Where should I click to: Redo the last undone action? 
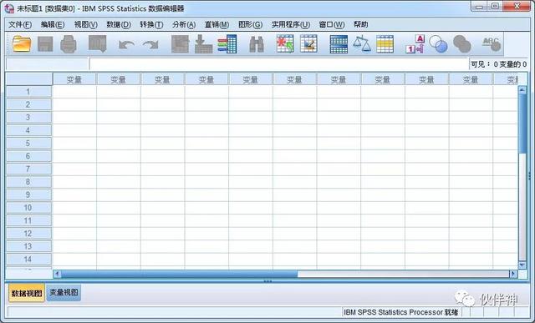coord(150,44)
